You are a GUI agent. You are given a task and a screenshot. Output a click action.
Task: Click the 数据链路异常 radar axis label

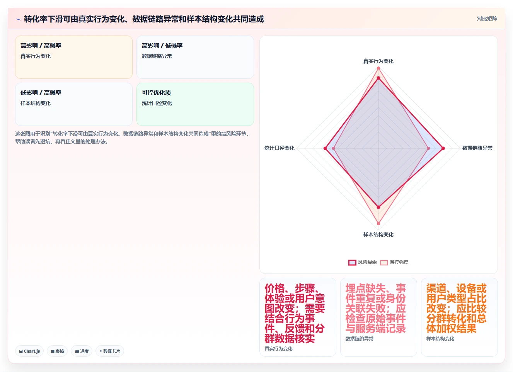click(x=477, y=148)
